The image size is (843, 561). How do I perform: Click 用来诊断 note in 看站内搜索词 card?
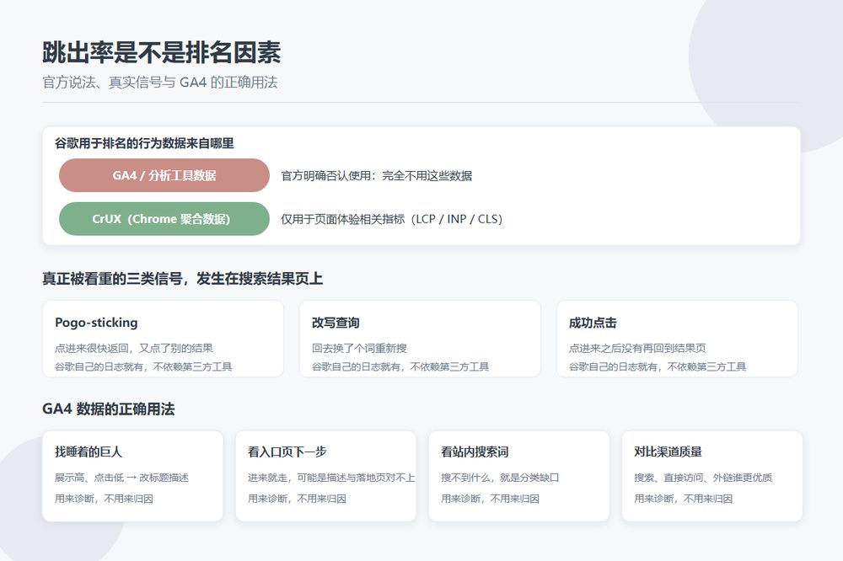(490, 499)
